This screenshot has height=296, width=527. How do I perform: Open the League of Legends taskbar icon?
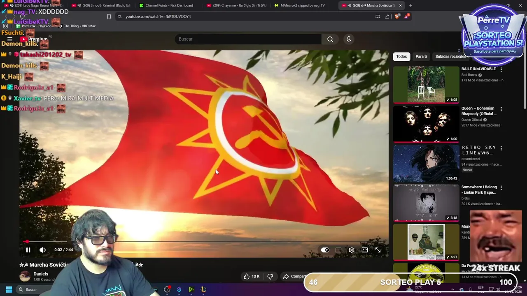203,289
